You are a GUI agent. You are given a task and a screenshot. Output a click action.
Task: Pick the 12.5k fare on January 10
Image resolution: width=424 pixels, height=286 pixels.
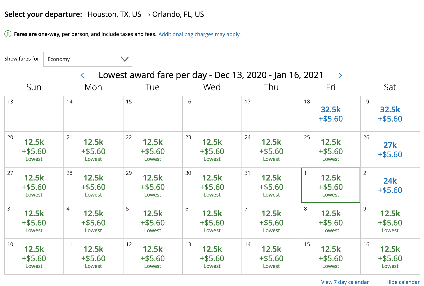coord(34,256)
